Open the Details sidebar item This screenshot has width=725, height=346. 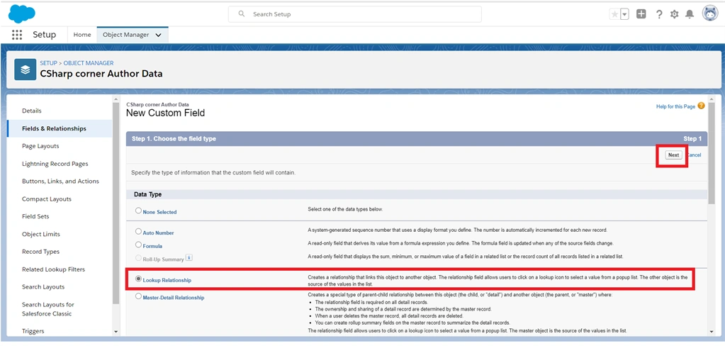click(32, 111)
